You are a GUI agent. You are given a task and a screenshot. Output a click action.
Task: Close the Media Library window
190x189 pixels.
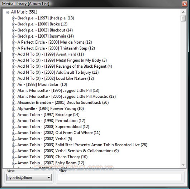click(x=185, y=4)
